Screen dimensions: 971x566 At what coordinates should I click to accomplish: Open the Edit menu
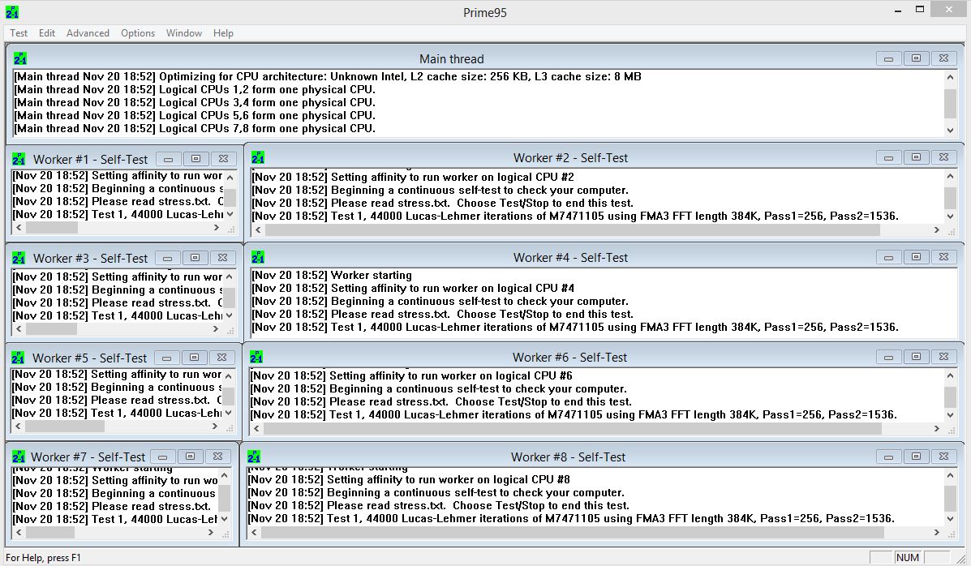pyautogui.click(x=47, y=32)
